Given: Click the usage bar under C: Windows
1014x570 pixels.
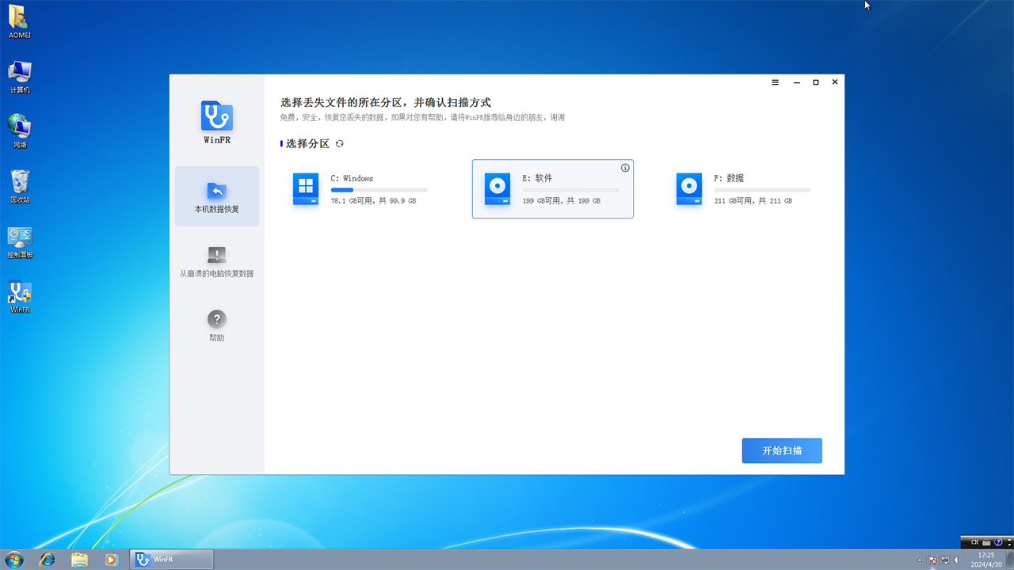Looking at the screenshot, I should (x=379, y=190).
